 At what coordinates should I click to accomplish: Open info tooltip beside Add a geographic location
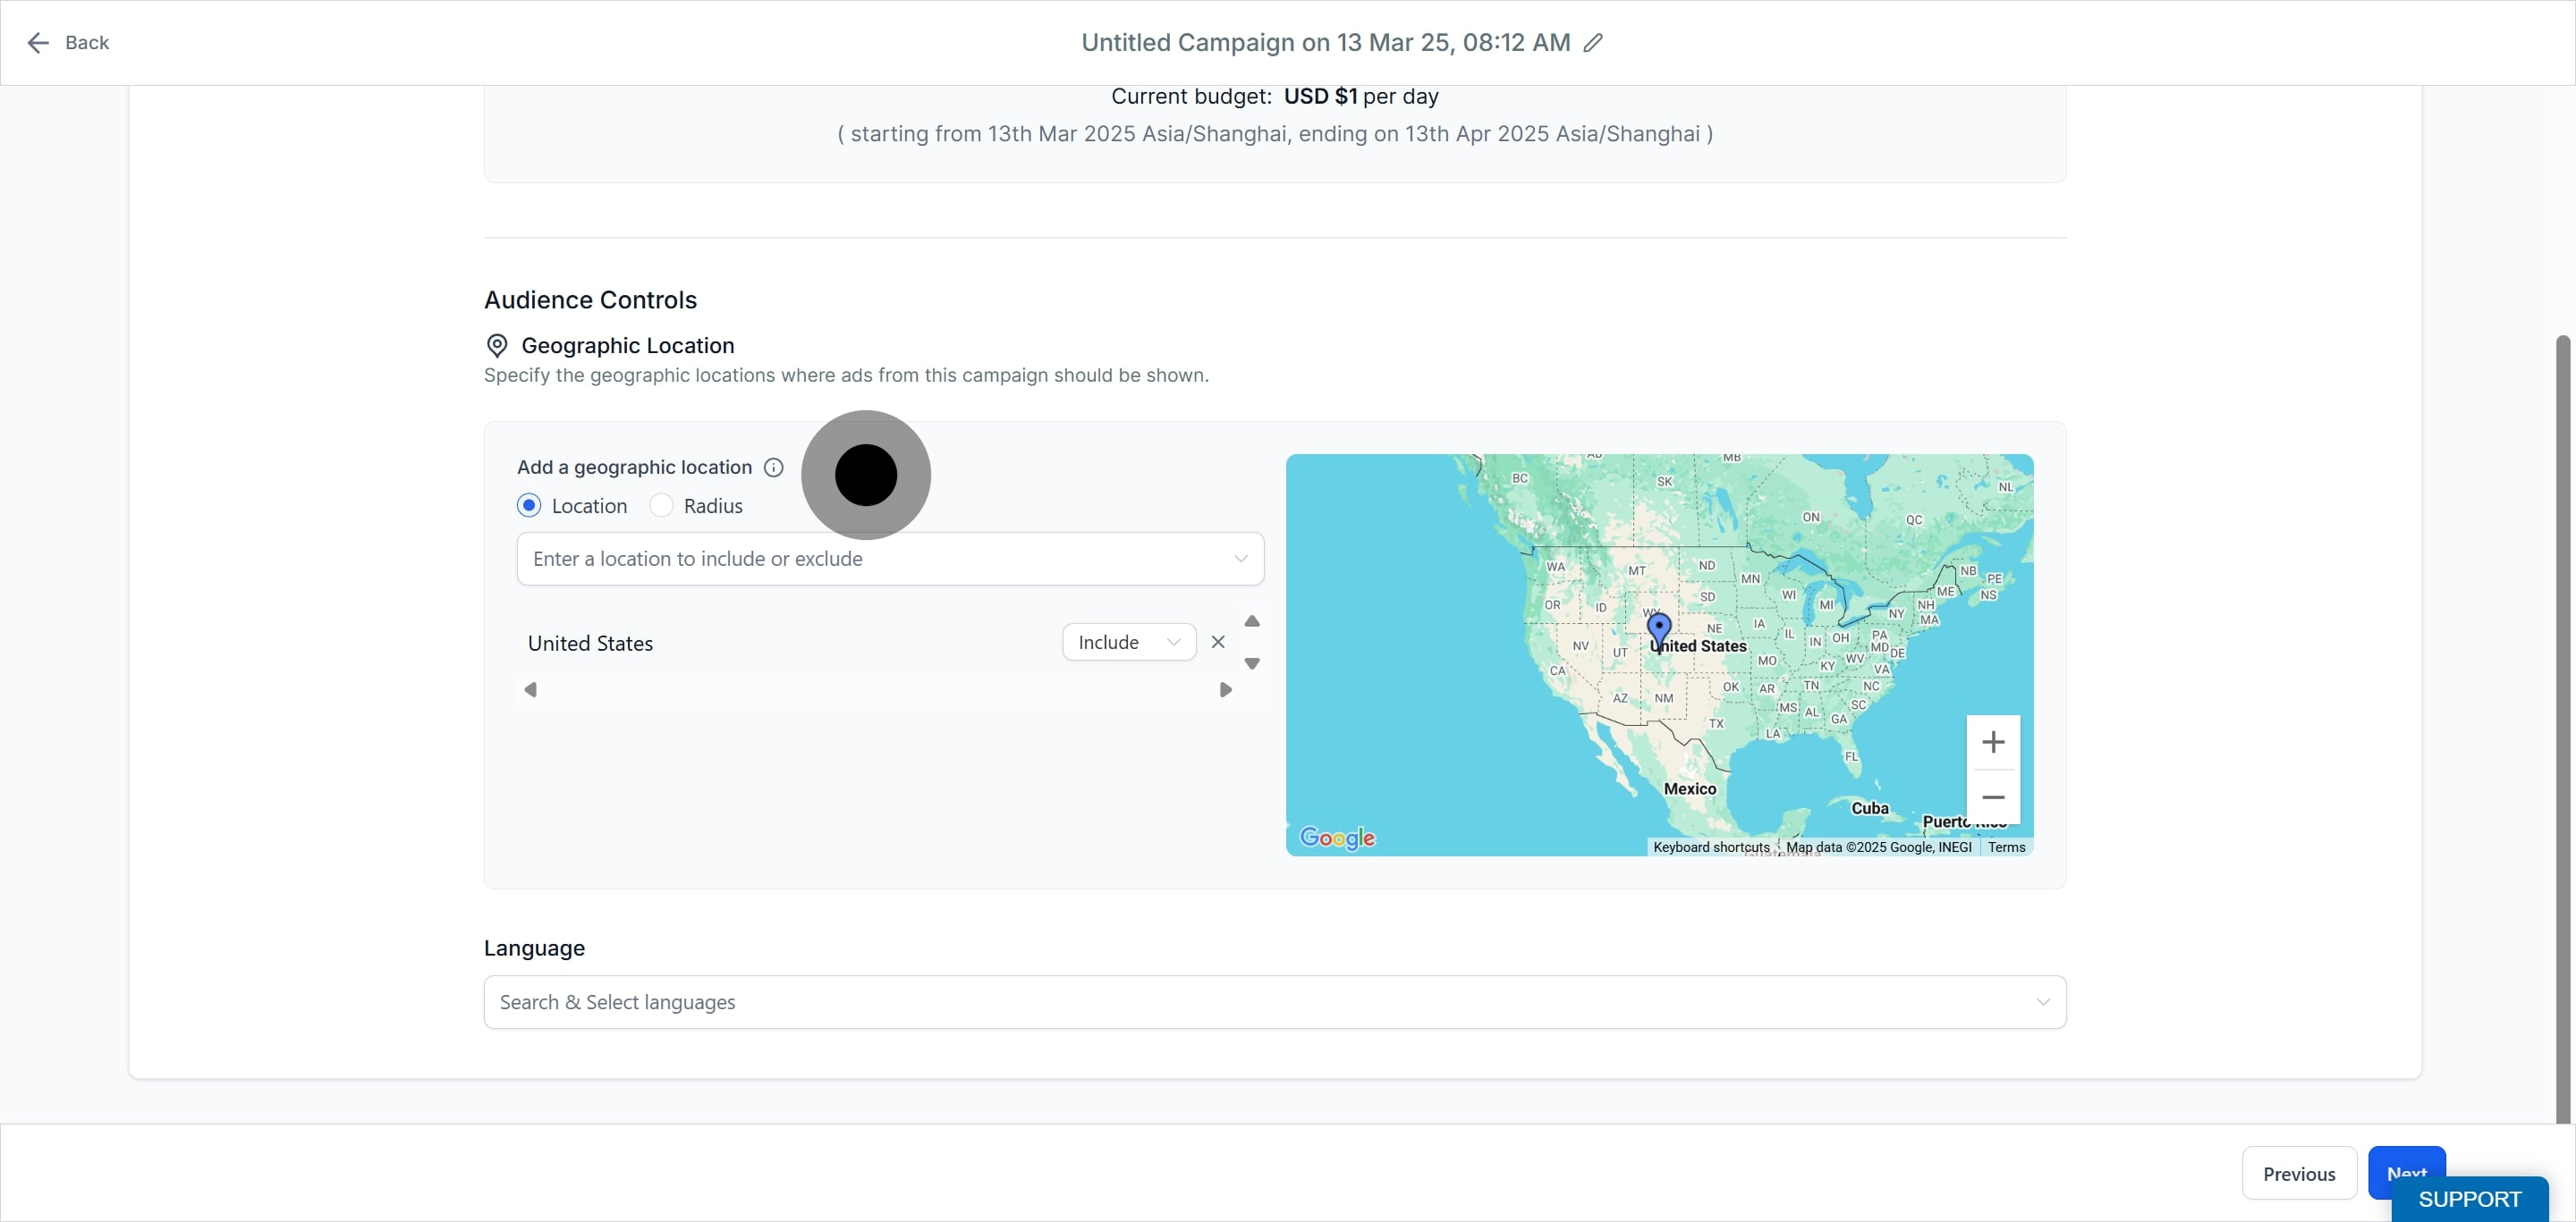(773, 468)
